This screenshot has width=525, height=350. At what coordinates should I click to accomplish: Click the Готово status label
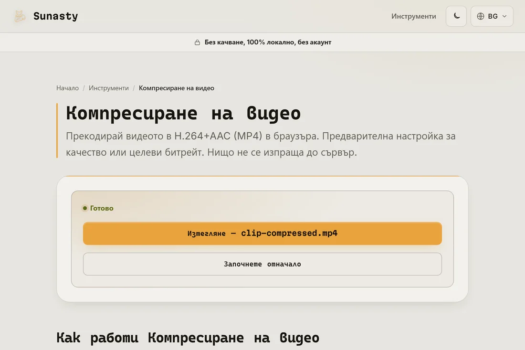[102, 208]
